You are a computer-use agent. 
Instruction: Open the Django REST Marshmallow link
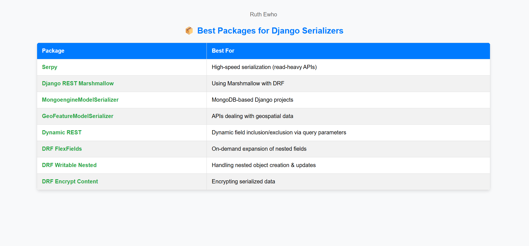[78, 83]
